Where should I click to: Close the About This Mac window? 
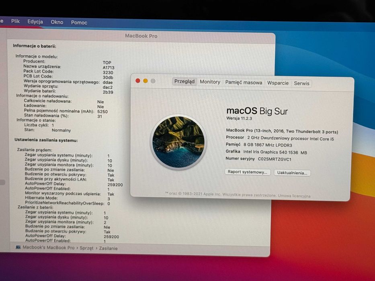pos(138,81)
